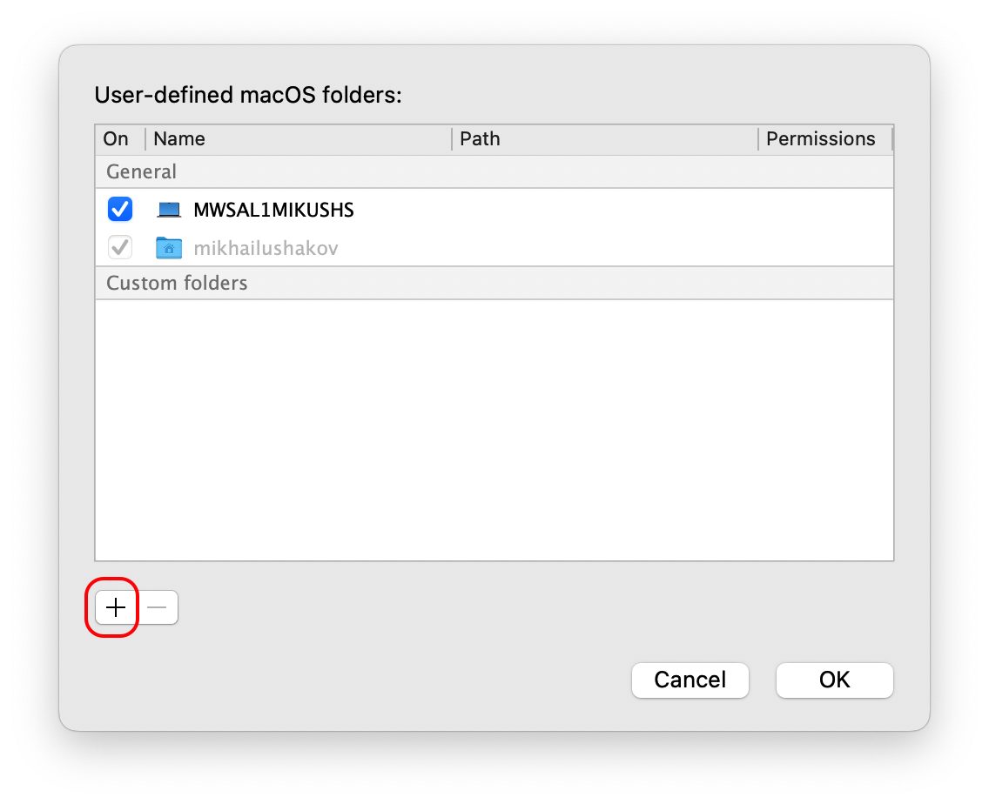Select the MWSAL1MIKUSHS row name
This screenshot has width=989, height=804.
(x=273, y=210)
